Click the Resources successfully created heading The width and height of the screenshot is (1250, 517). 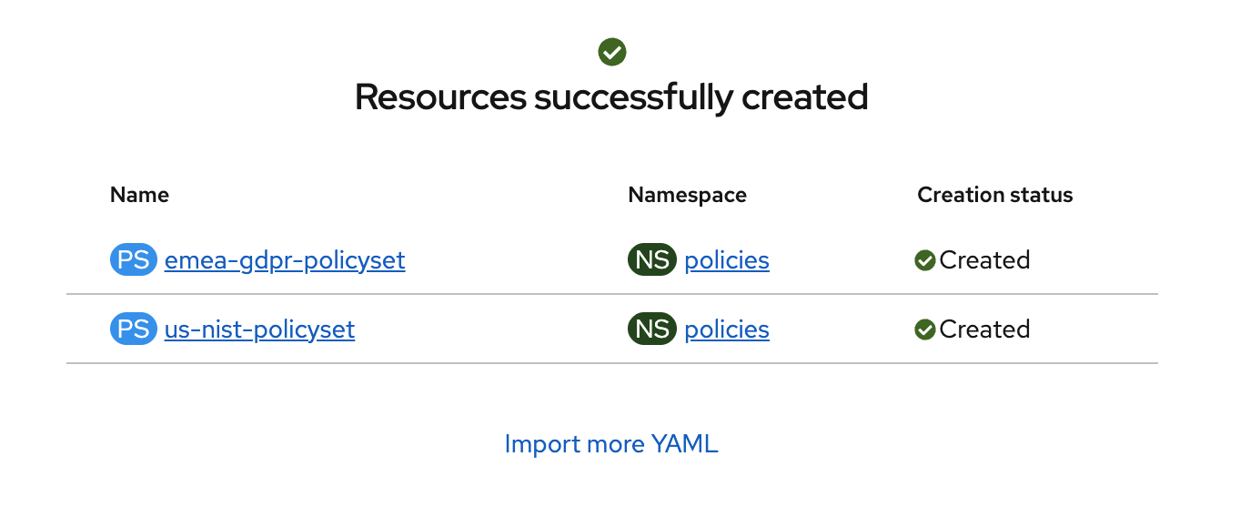(611, 96)
